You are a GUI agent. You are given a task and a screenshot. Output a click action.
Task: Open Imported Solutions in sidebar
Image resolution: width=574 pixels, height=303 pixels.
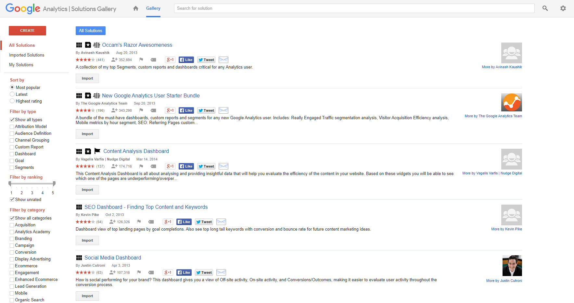click(27, 55)
